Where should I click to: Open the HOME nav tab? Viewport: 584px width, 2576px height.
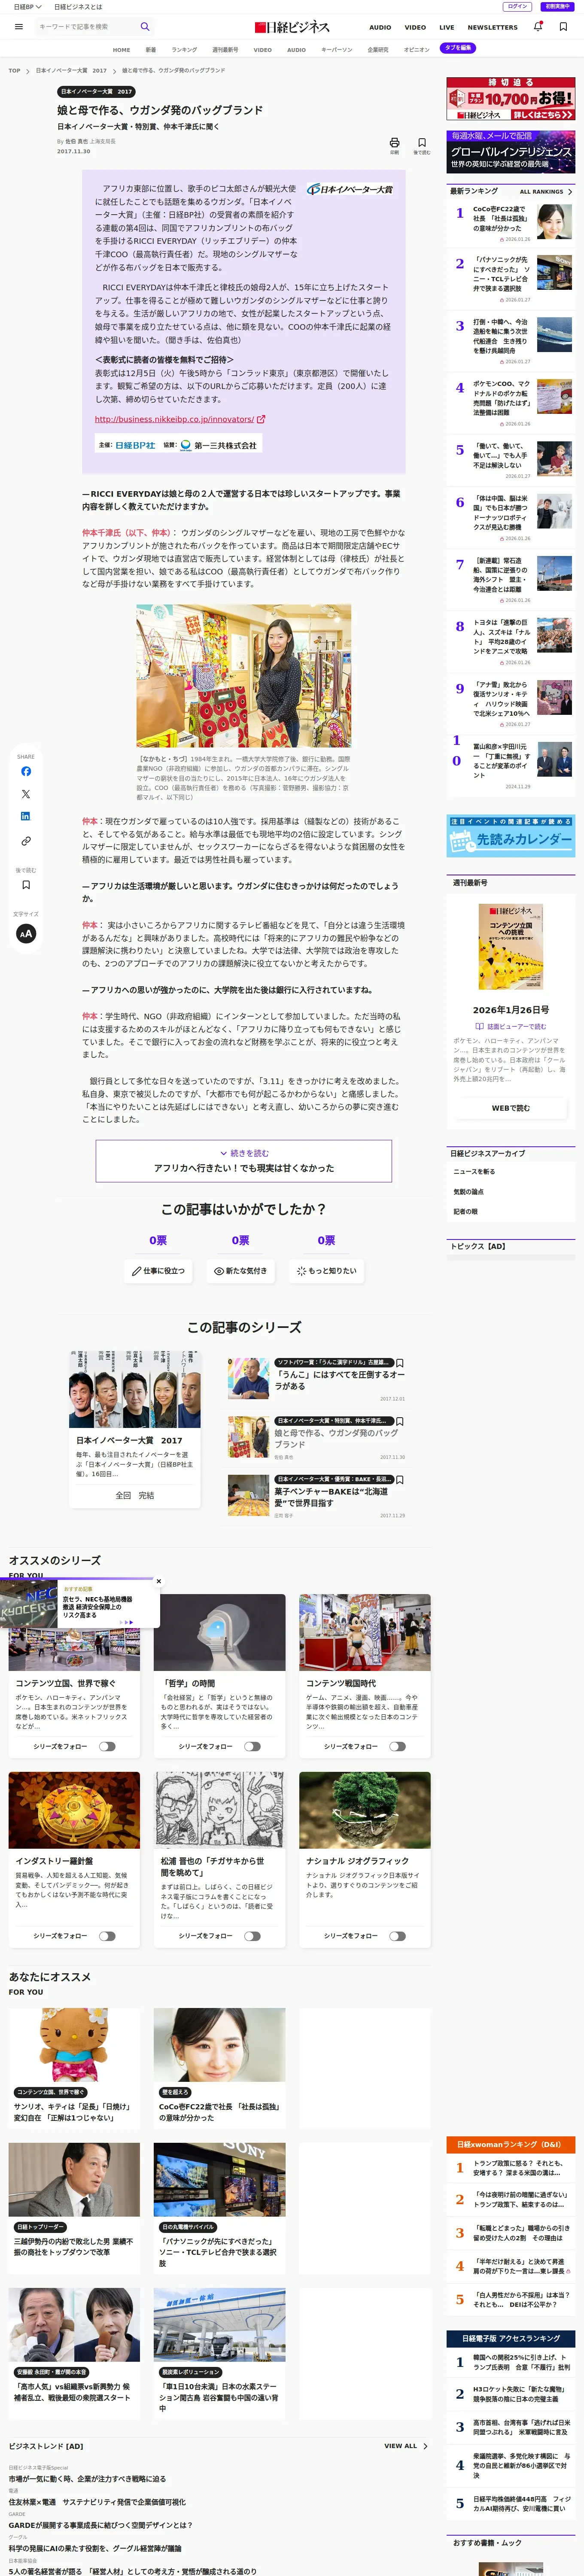coord(121,49)
